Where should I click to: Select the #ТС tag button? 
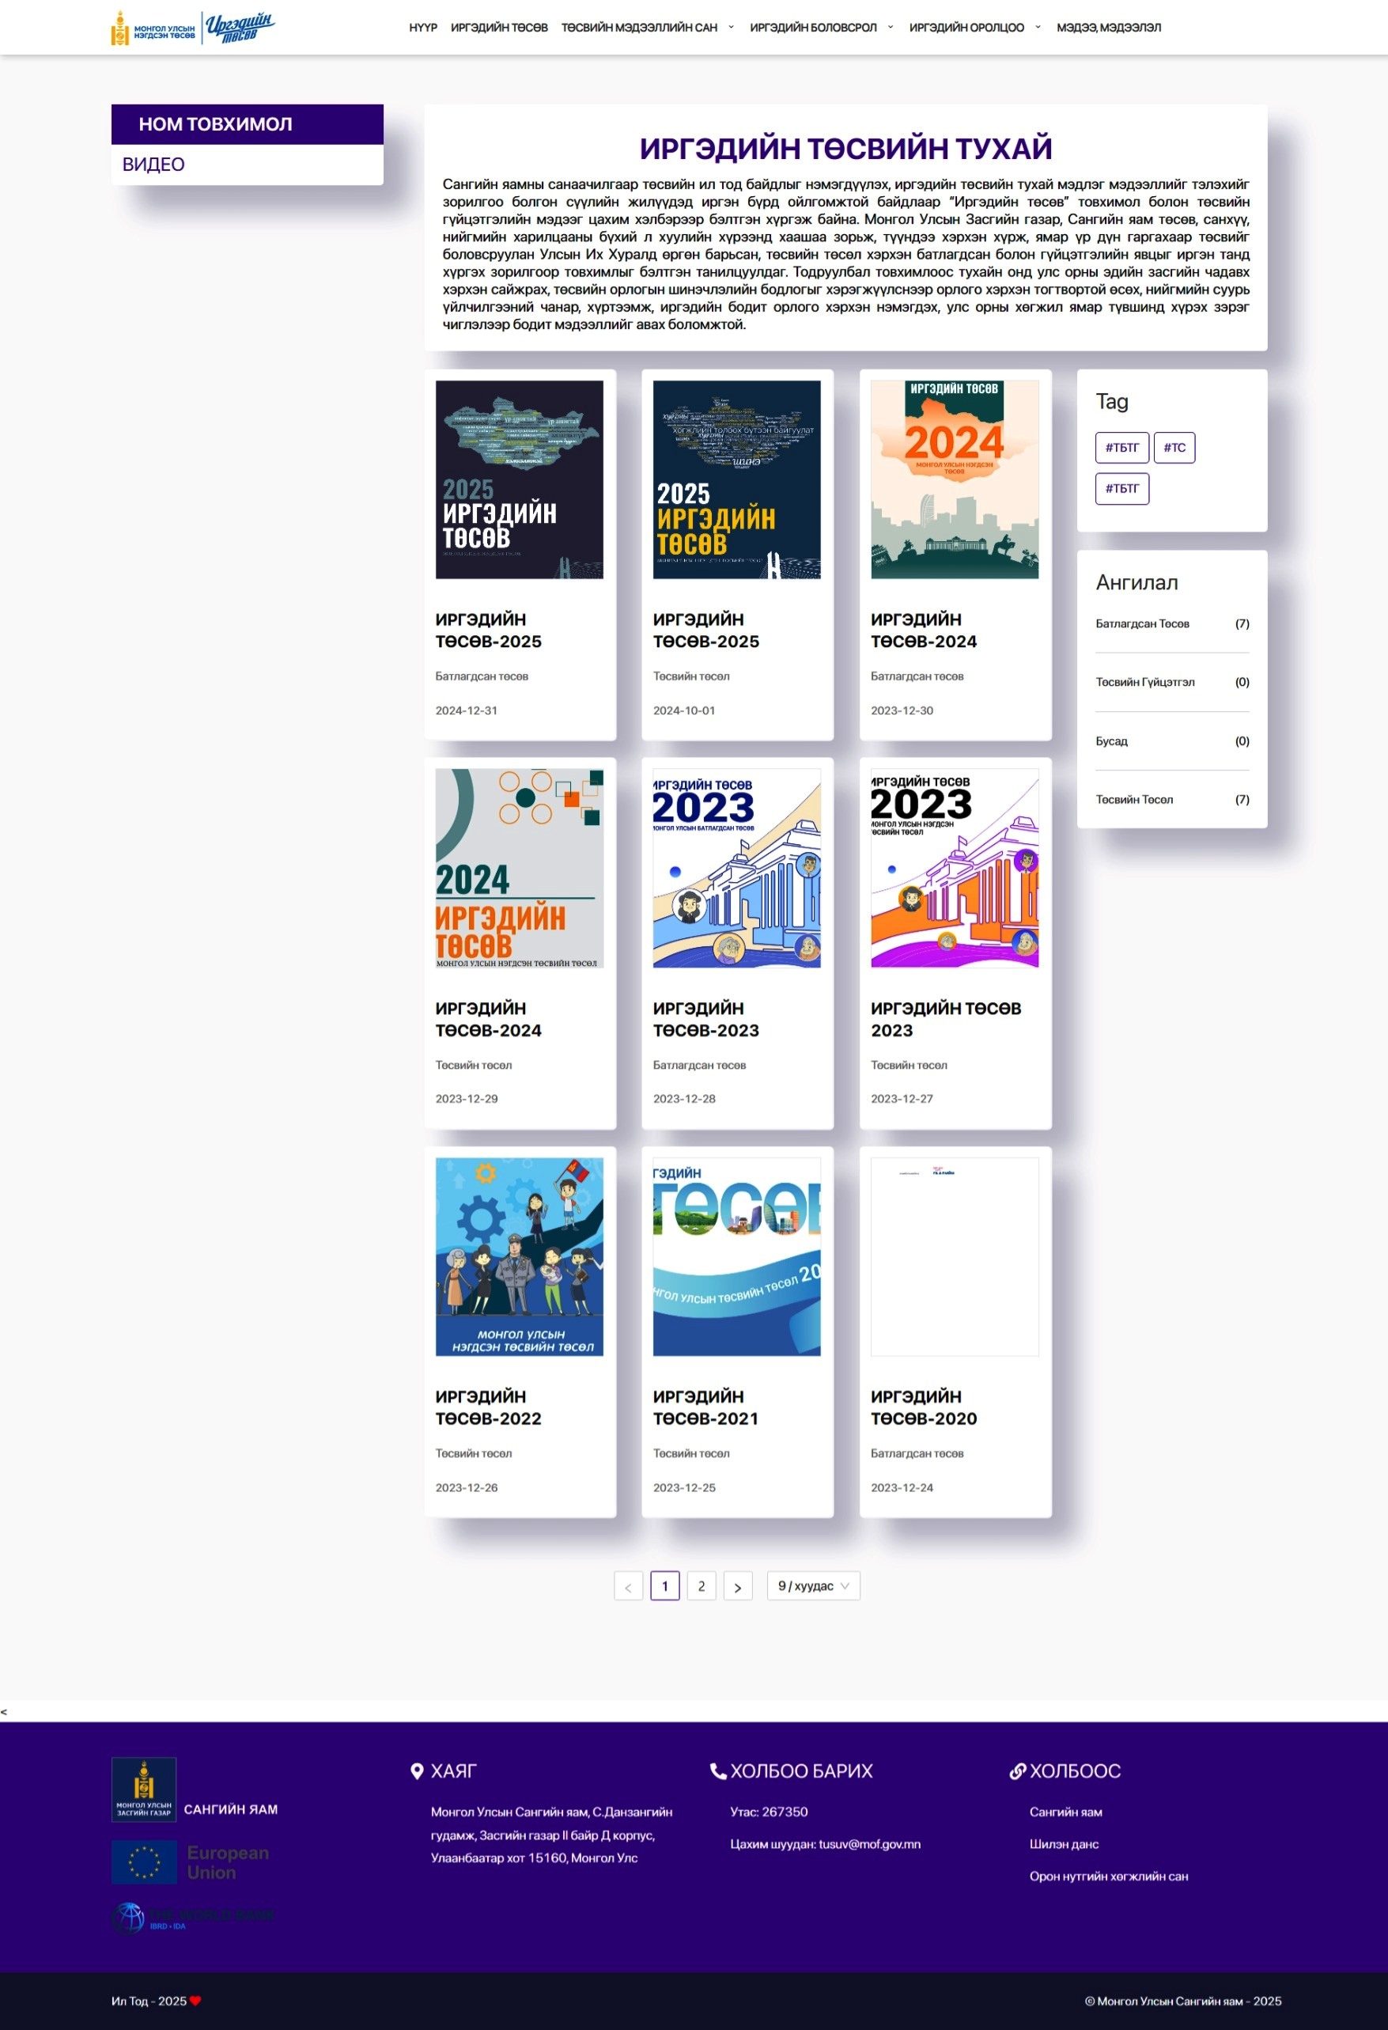click(x=1174, y=447)
